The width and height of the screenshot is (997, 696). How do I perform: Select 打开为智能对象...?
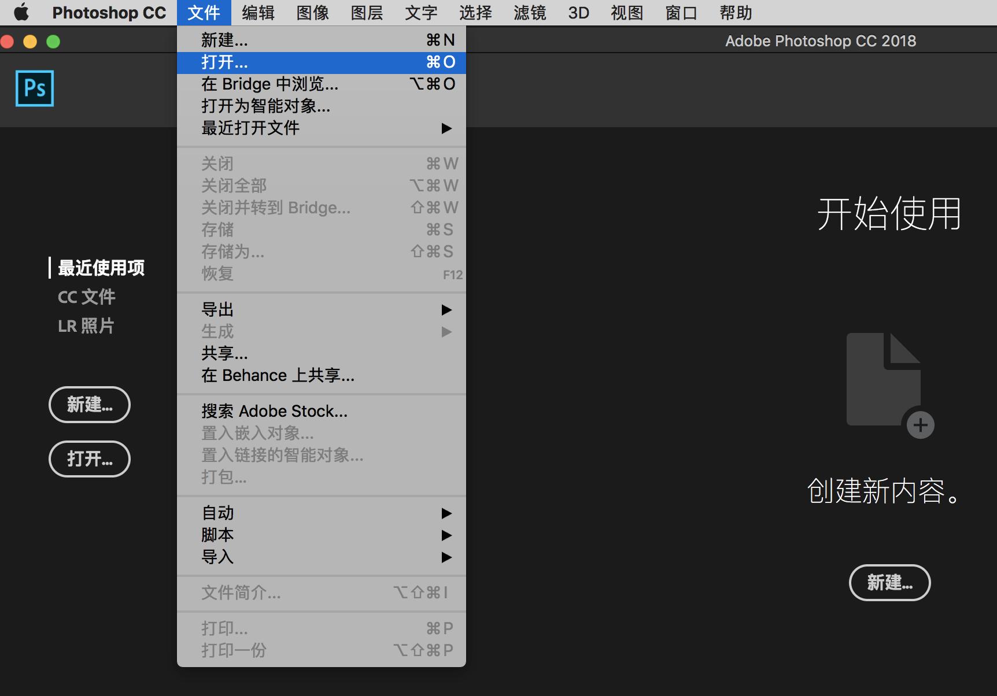(x=265, y=106)
